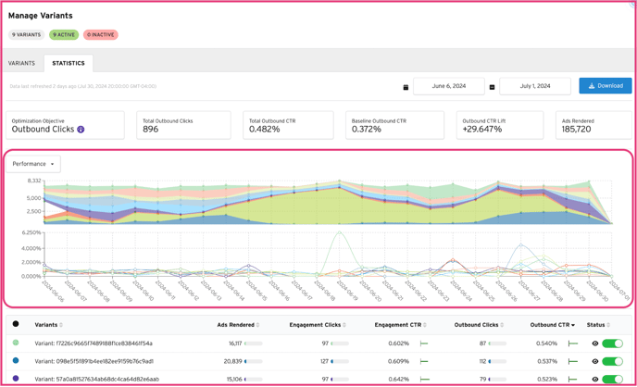The image size is (637, 387).
Task: Click eye icon for variant f7226c9665
Action: point(595,343)
